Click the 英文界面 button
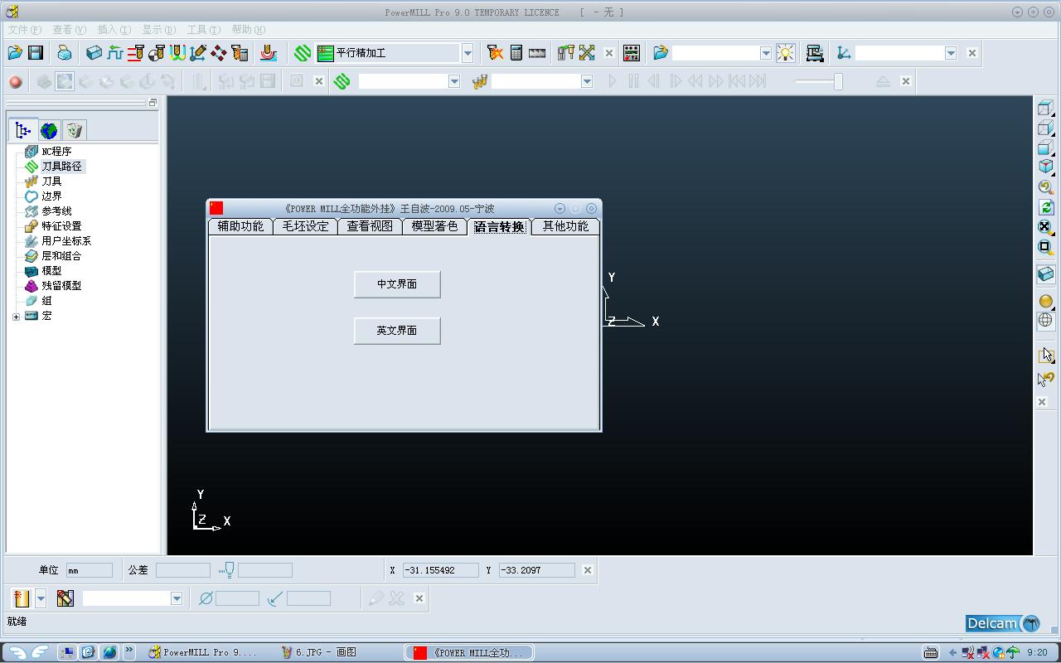This screenshot has height=663, width=1061. pos(397,331)
